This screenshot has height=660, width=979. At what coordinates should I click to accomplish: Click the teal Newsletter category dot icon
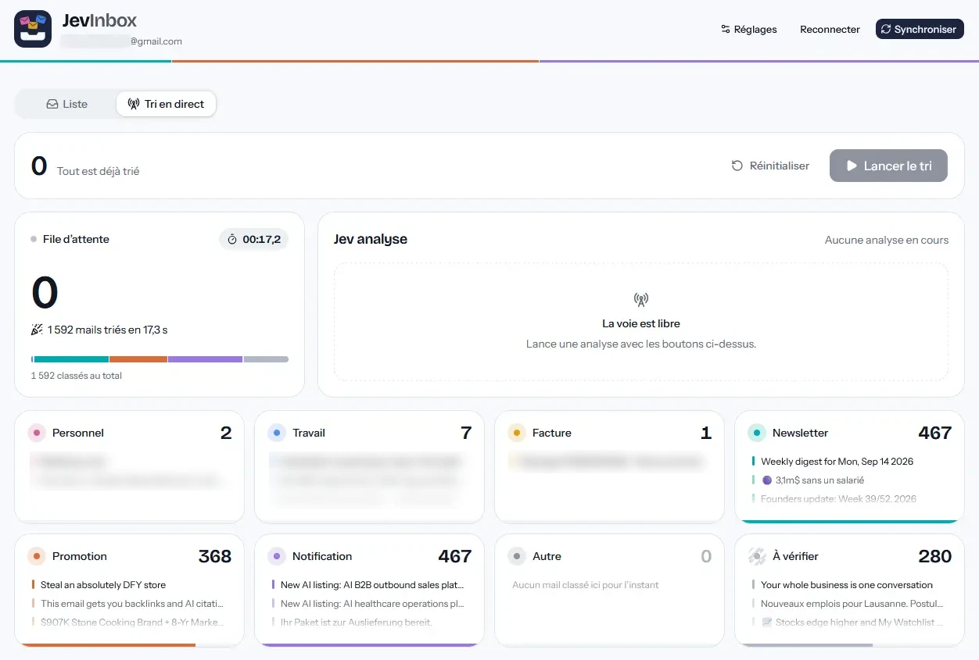click(x=757, y=433)
